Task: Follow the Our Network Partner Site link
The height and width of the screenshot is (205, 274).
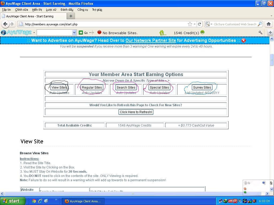Action: [x=151, y=41]
